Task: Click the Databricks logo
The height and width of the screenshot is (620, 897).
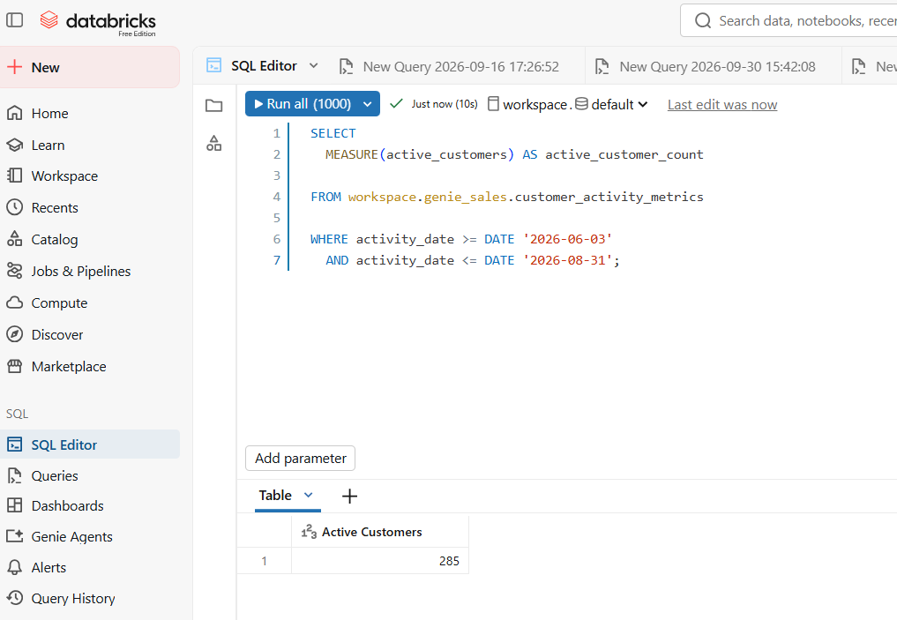Action: click(98, 22)
